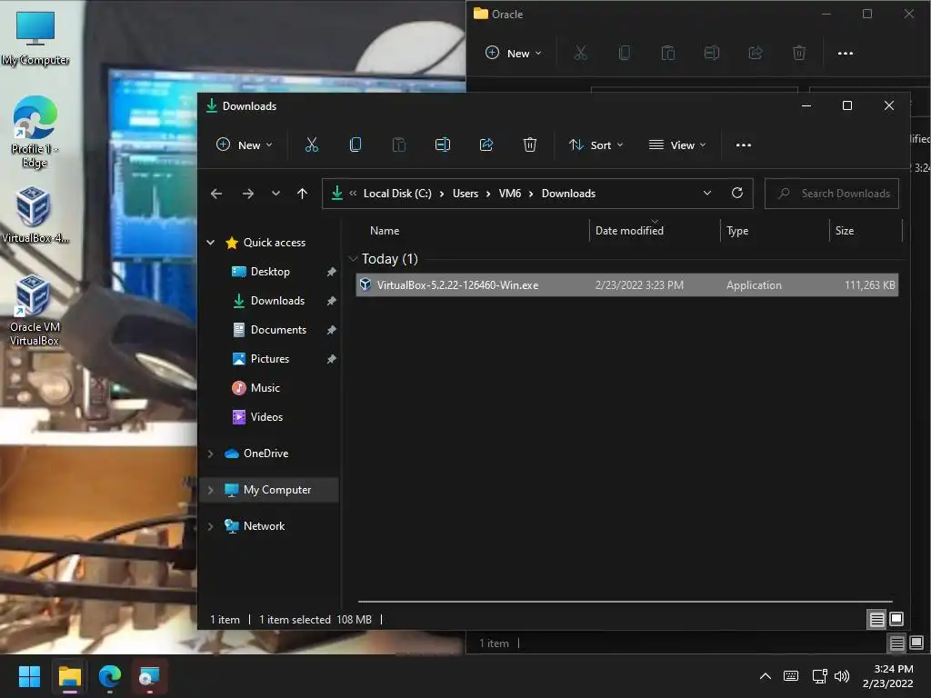Viewport: 931px width, 698px height.
Task: Open the See more menu in Downloads toolbar
Action: coord(744,145)
